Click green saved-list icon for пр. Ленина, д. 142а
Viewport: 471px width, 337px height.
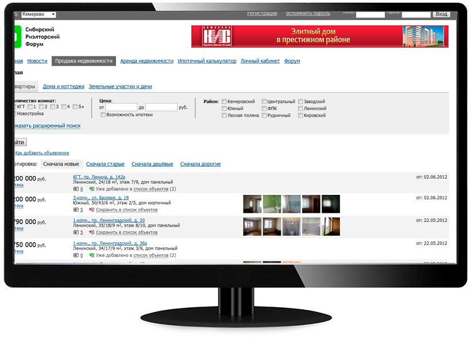click(92, 189)
